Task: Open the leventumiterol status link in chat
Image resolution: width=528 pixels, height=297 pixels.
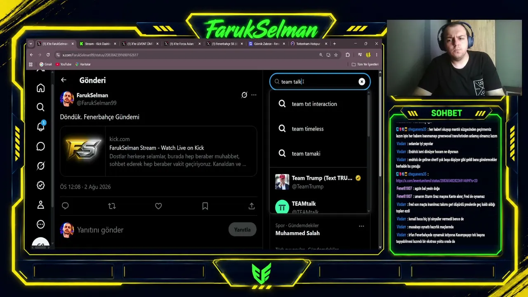Action: (437, 181)
